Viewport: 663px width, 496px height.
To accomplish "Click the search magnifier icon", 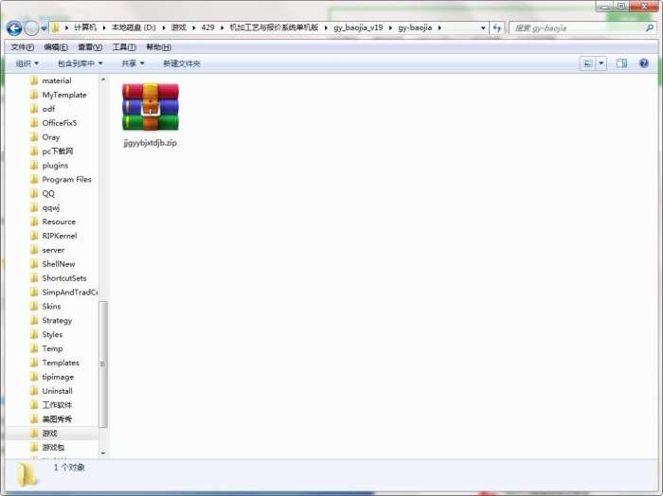I will pyautogui.click(x=650, y=27).
